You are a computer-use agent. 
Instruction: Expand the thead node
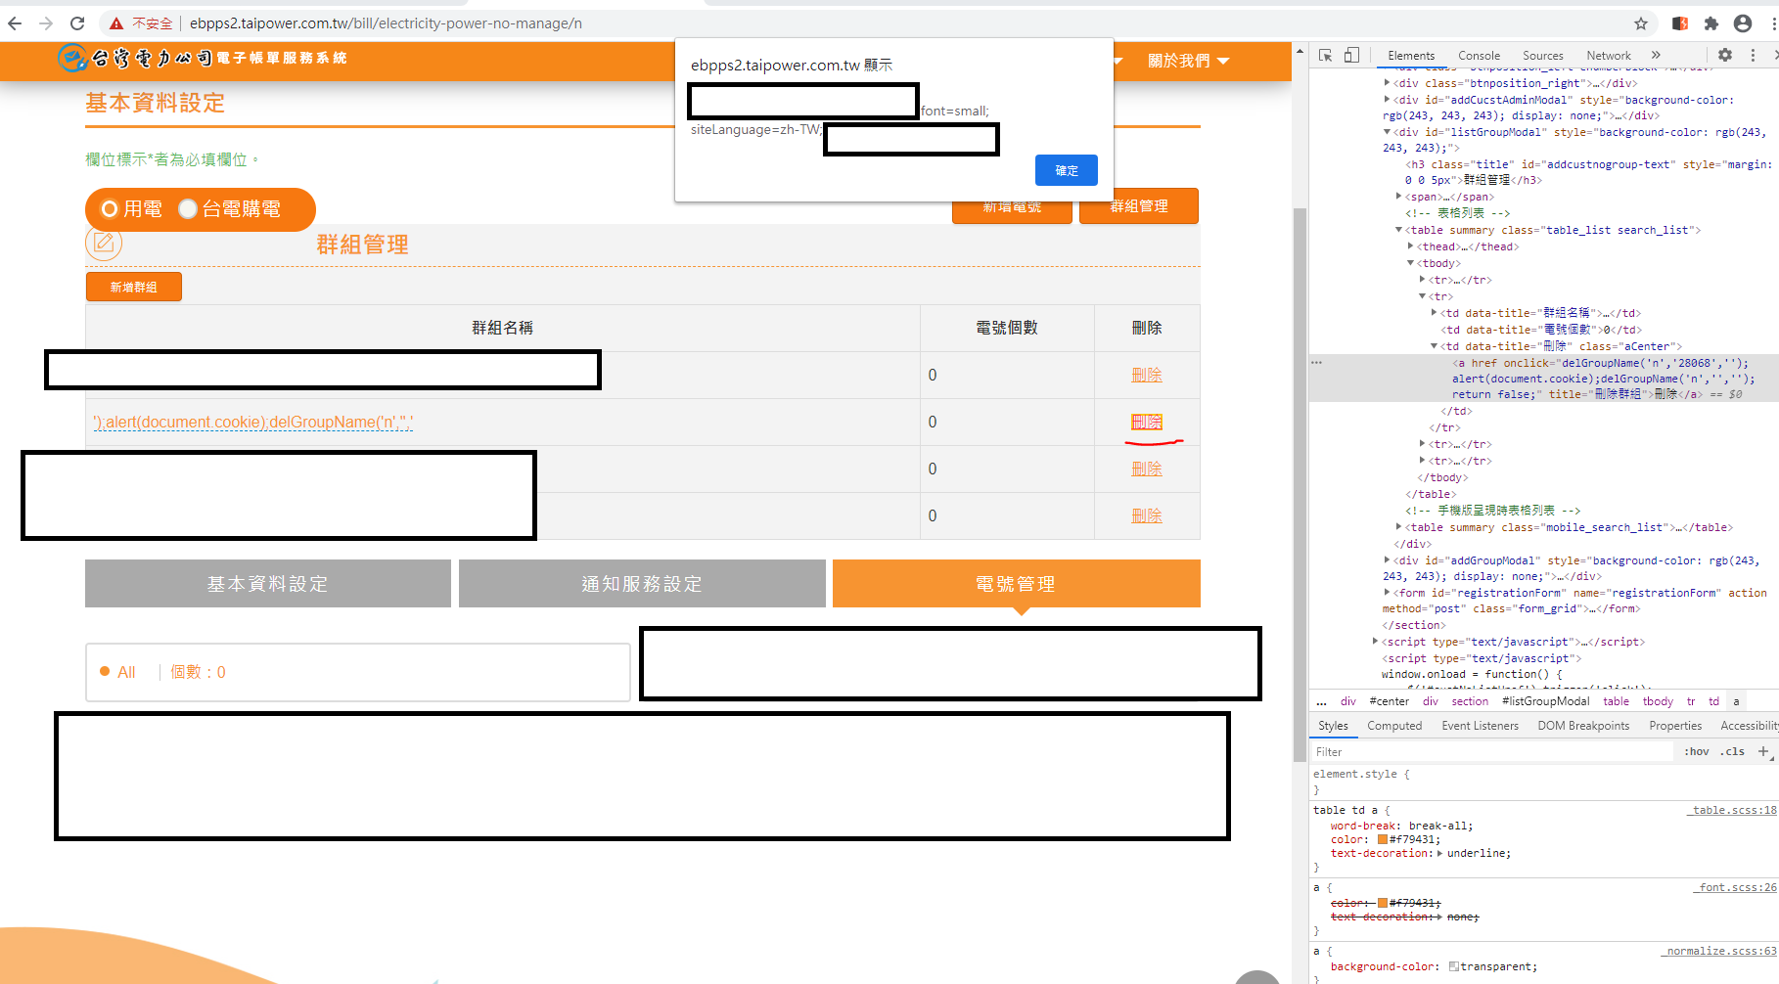(1411, 246)
